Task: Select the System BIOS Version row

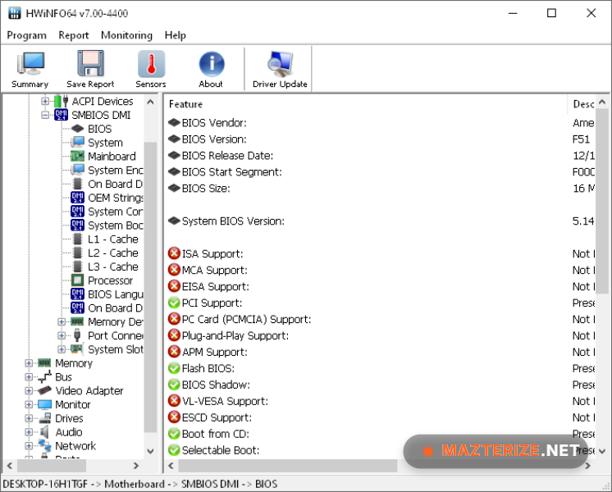Action: click(x=381, y=221)
